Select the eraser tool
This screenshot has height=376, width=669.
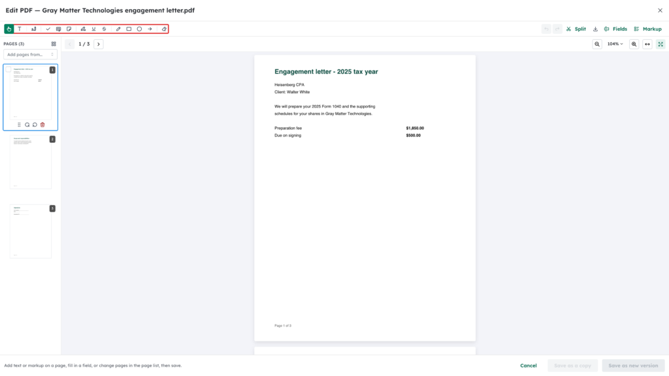164,29
